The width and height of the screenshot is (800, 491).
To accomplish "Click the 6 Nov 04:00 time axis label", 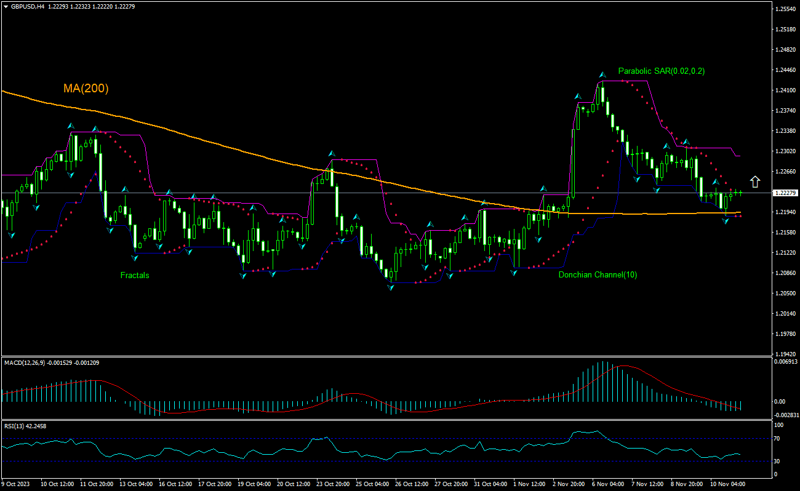I will [x=608, y=484].
